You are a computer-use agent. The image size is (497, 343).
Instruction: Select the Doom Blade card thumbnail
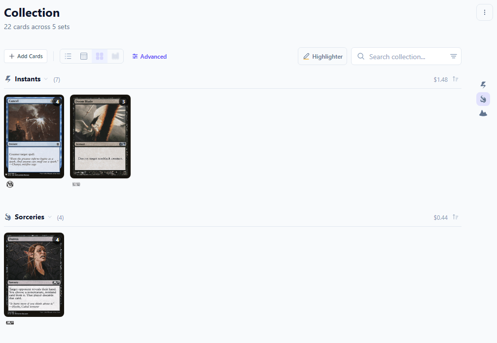pos(100,136)
